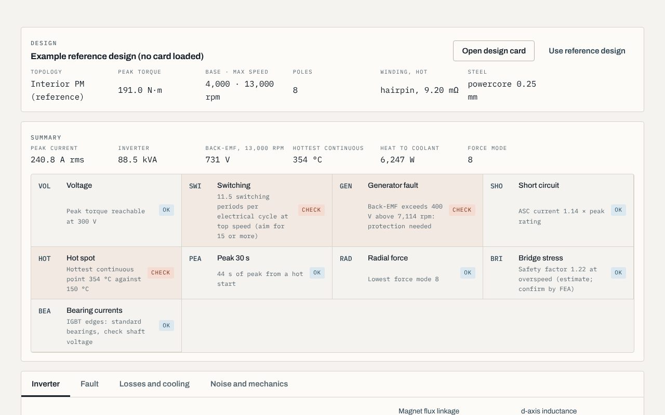
Task: Click the OK badge on Radial force
Action: pos(468,273)
